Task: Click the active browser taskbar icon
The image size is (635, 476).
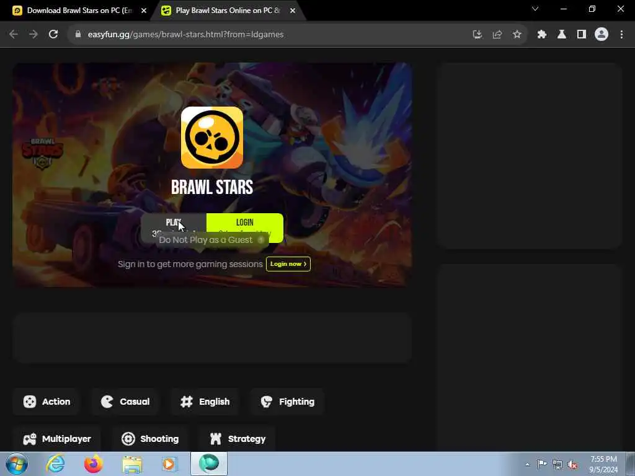Action: 209,464
